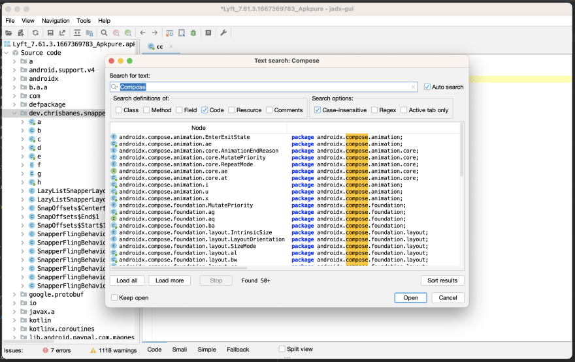The height and width of the screenshot is (362, 575).
Task: Open the Help menu
Action: pos(104,21)
